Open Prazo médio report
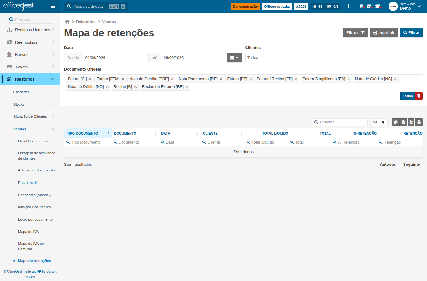 pos(28,183)
